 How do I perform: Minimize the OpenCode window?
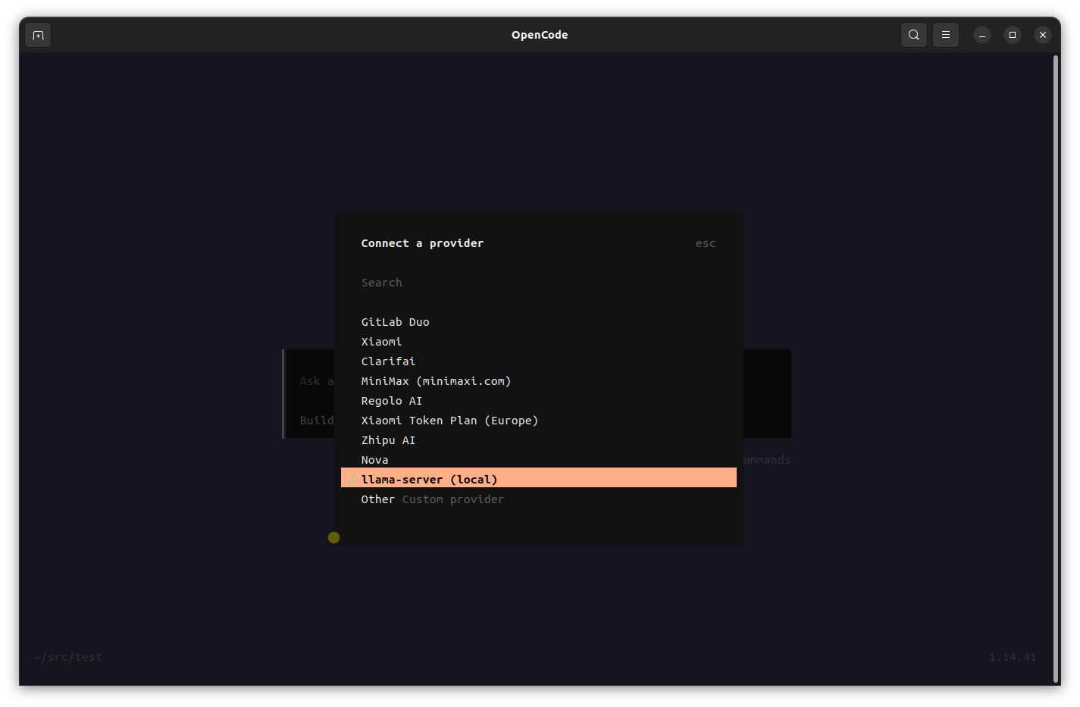[x=981, y=35]
